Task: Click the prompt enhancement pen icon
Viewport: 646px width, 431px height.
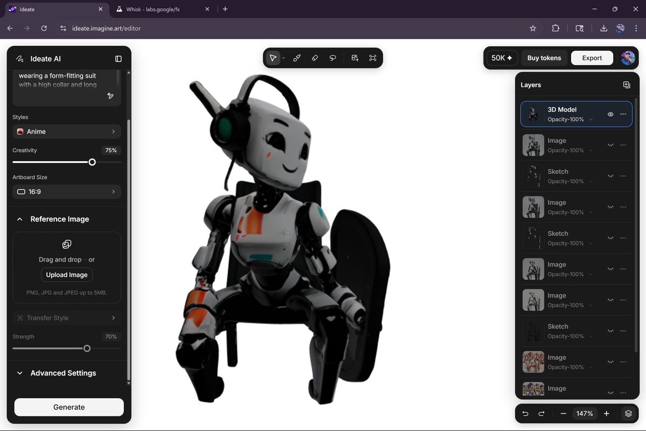Action: [x=110, y=96]
